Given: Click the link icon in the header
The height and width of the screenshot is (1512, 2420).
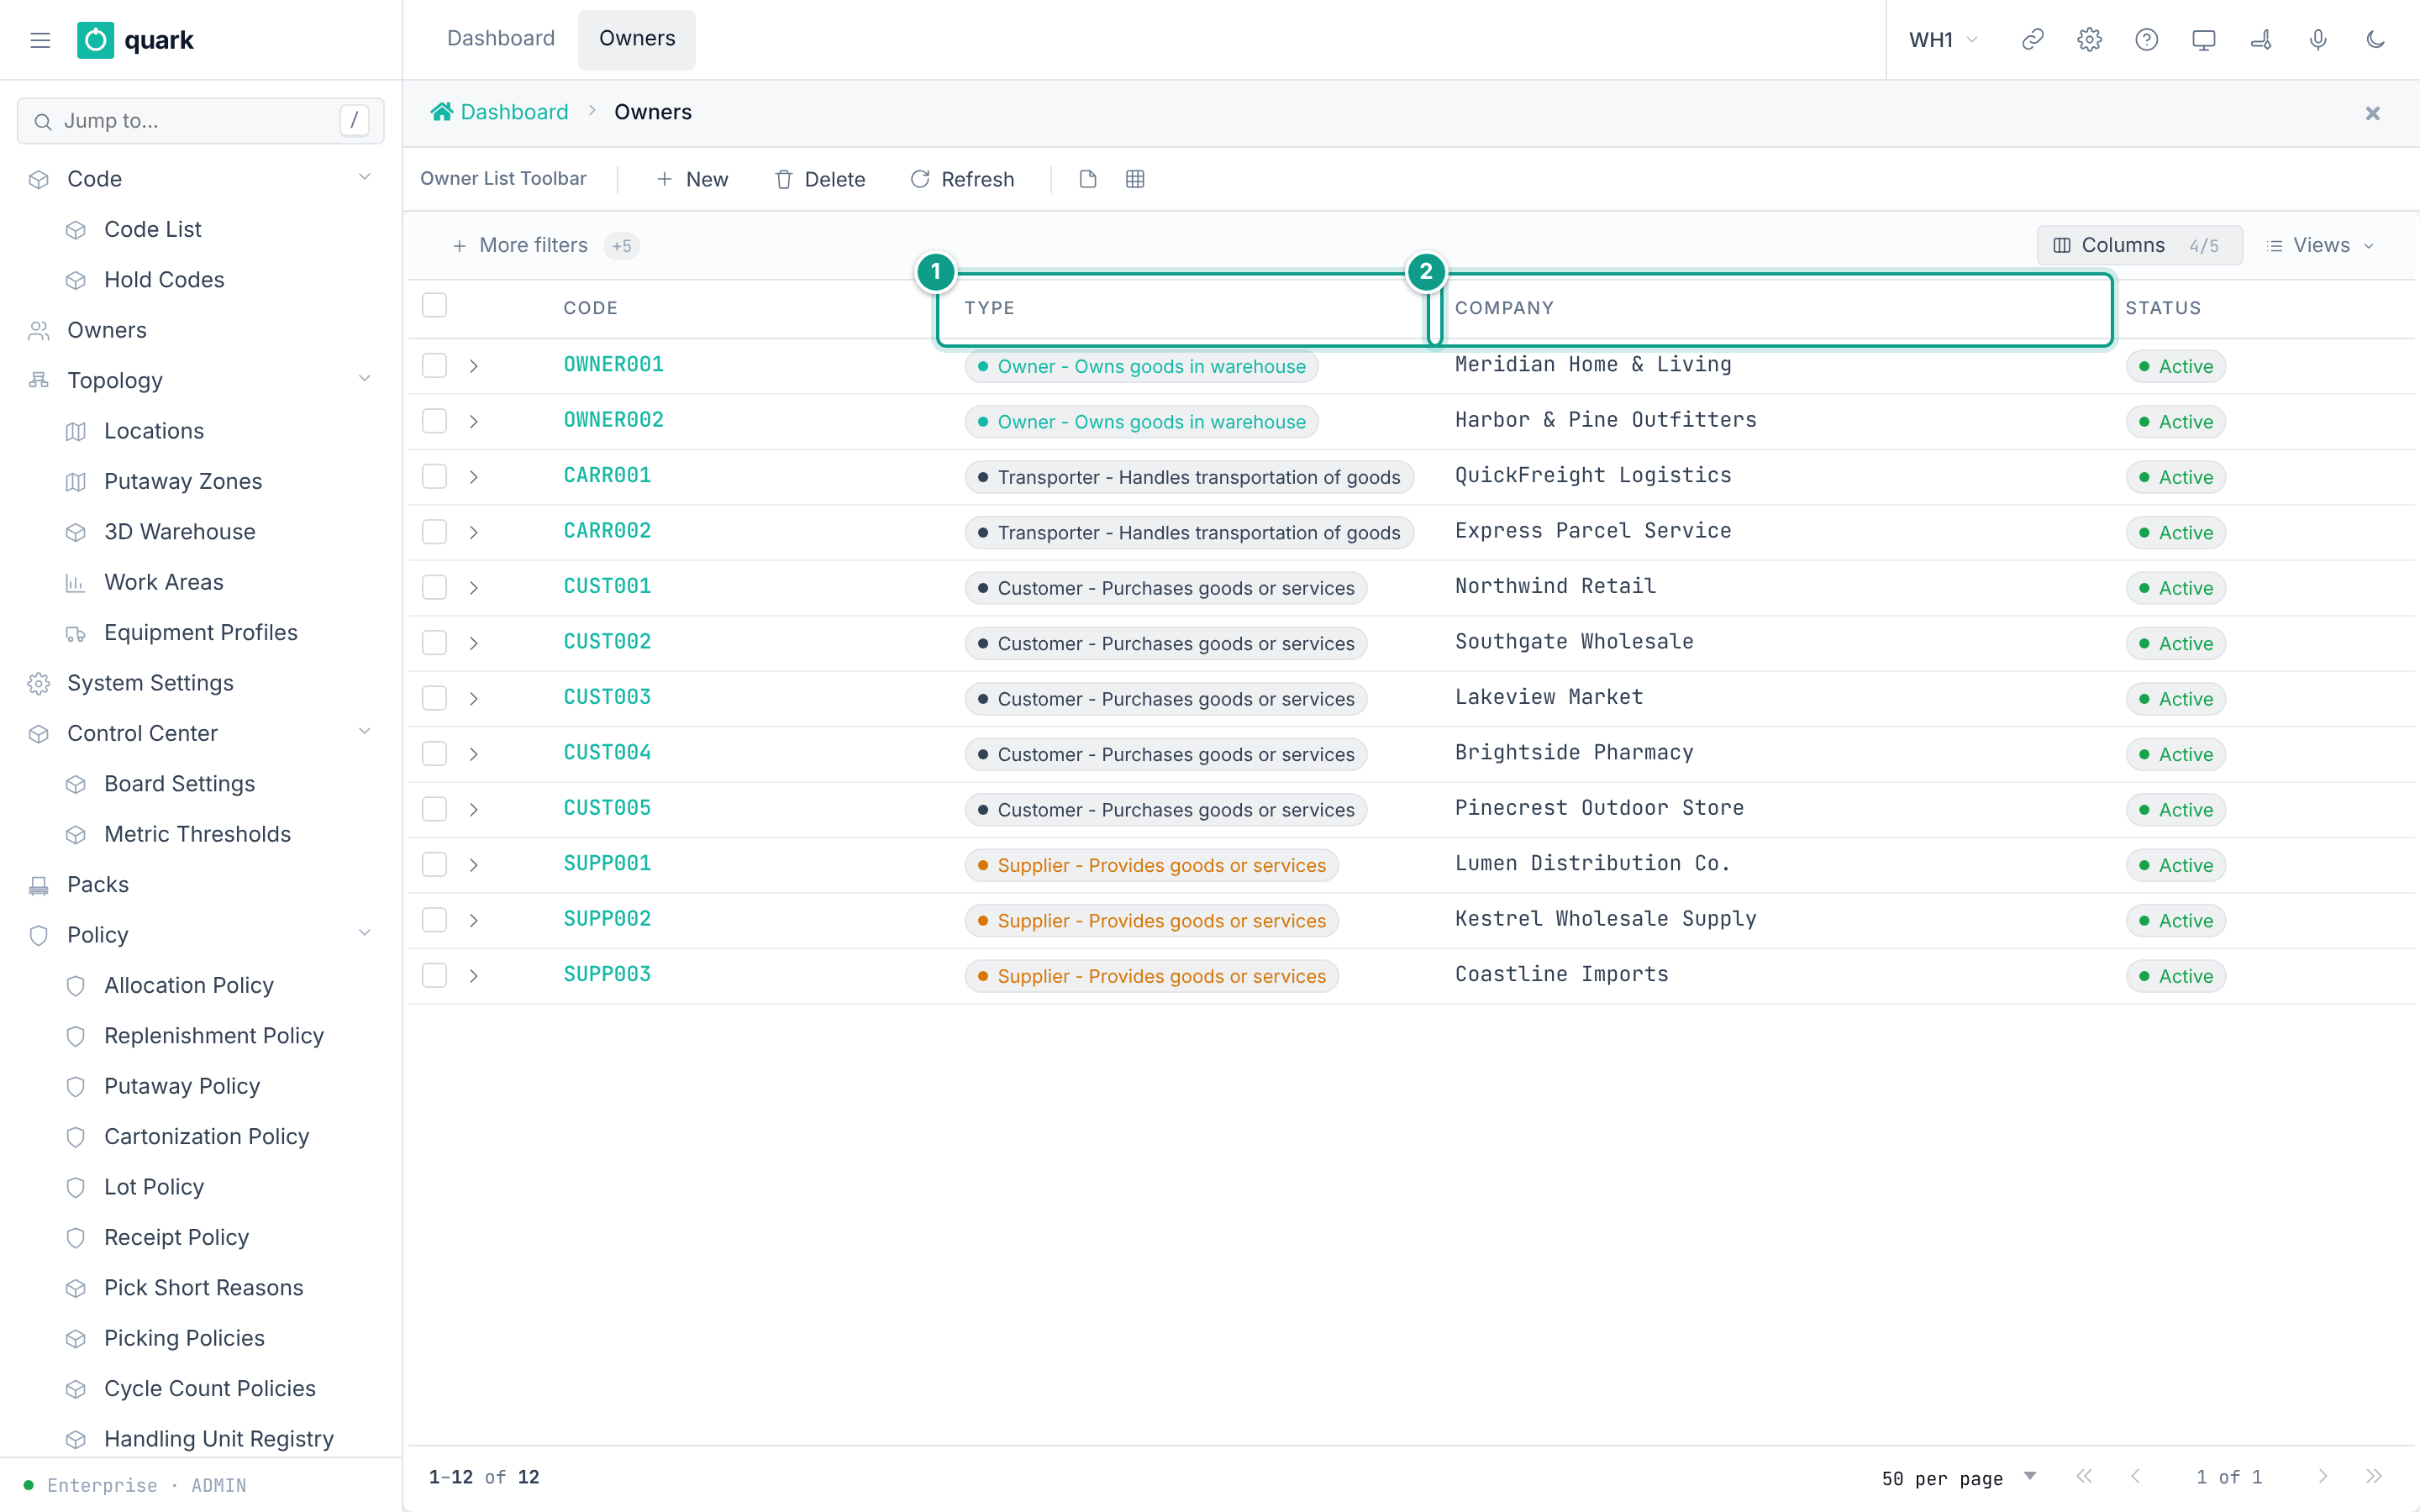Looking at the screenshot, I should 2032,40.
